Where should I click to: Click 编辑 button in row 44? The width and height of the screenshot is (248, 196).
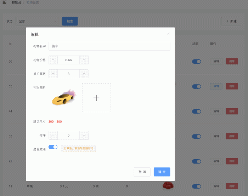click(x=216, y=111)
